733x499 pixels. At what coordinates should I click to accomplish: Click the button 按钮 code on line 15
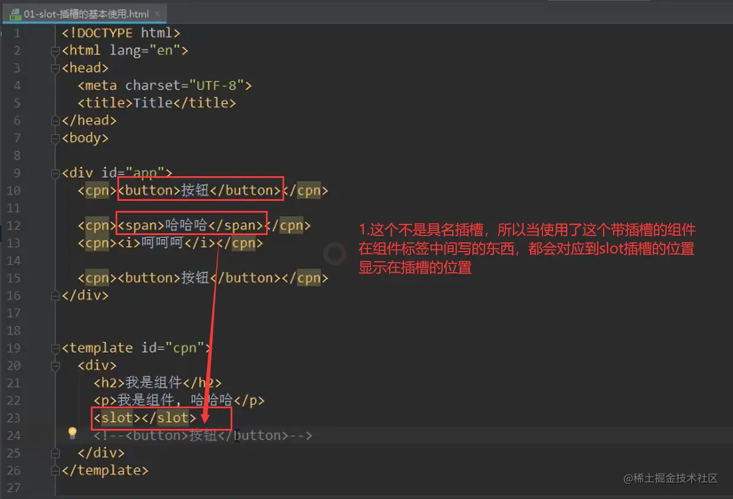pos(200,277)
